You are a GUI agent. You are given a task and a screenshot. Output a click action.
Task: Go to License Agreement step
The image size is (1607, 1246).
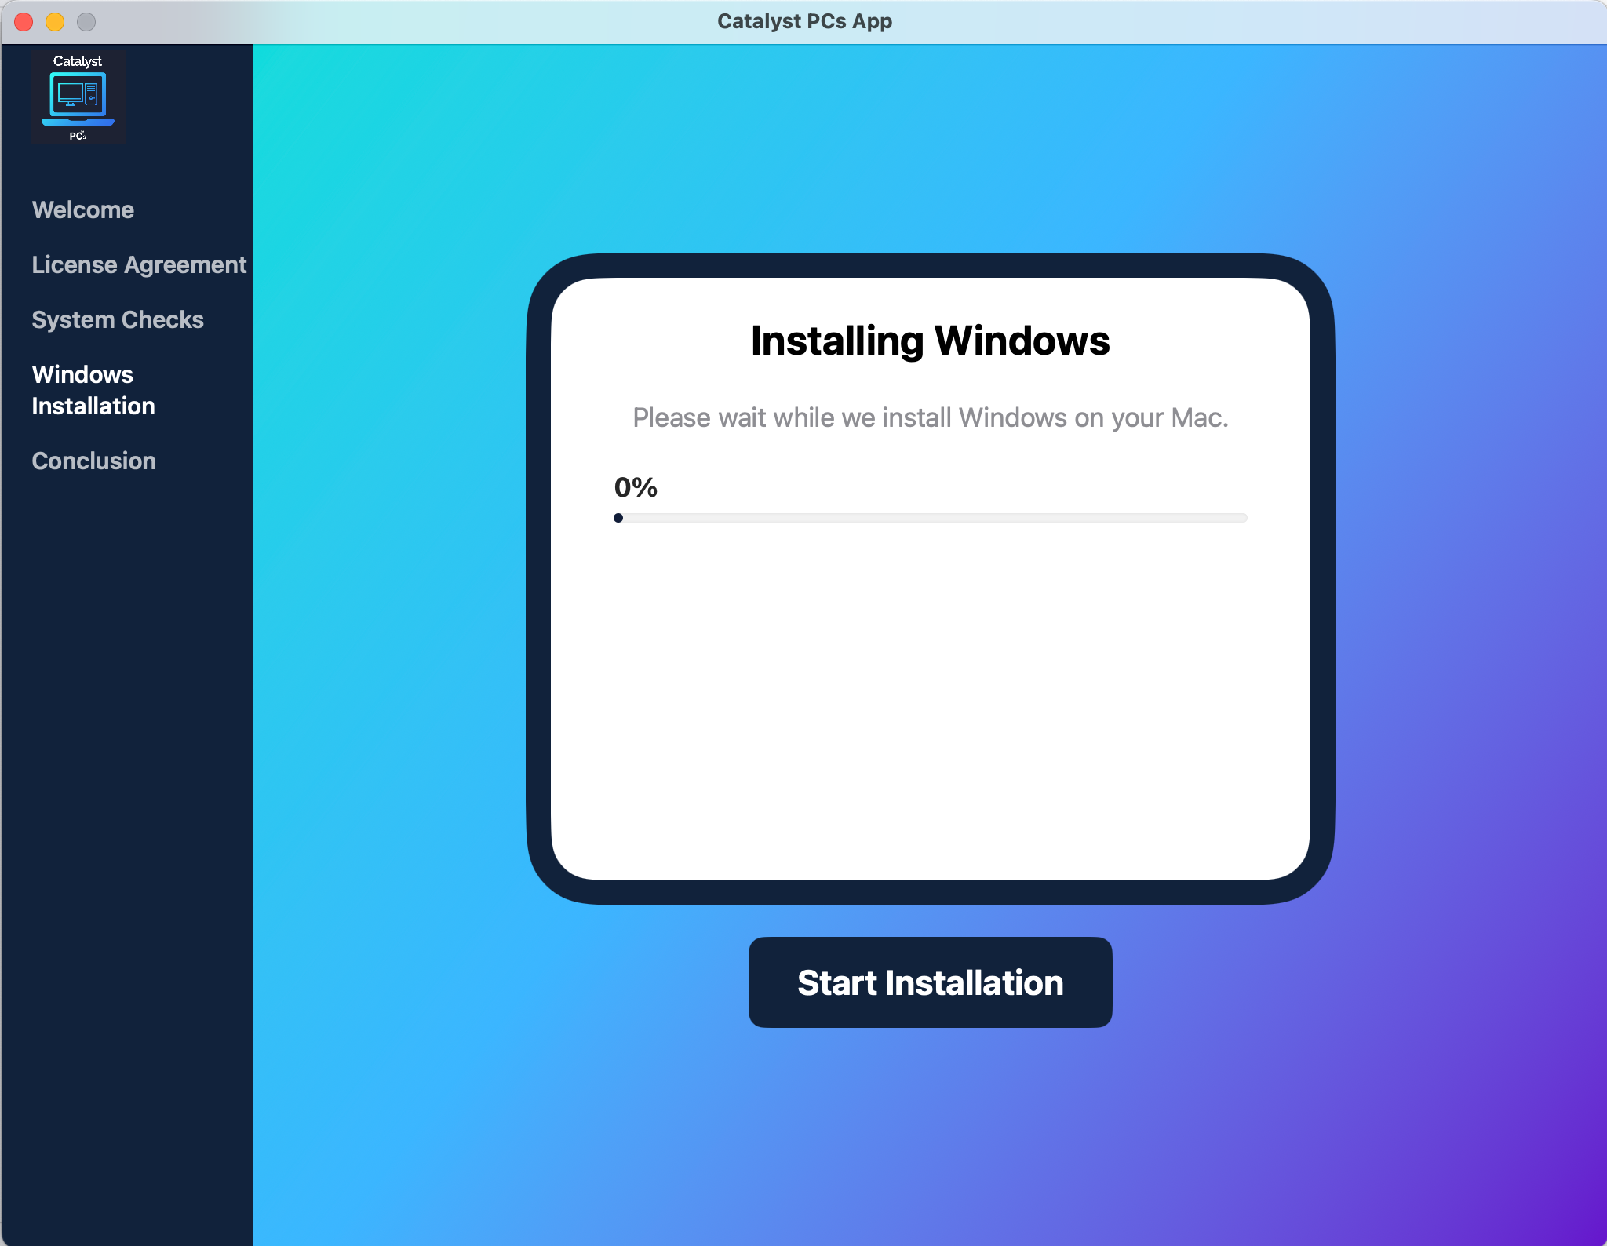(x=139, y=265)
